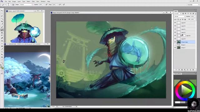Screen dimensions: 200x112
Task: Open the layer filter Kind dropdown
Action: point(178,13)
